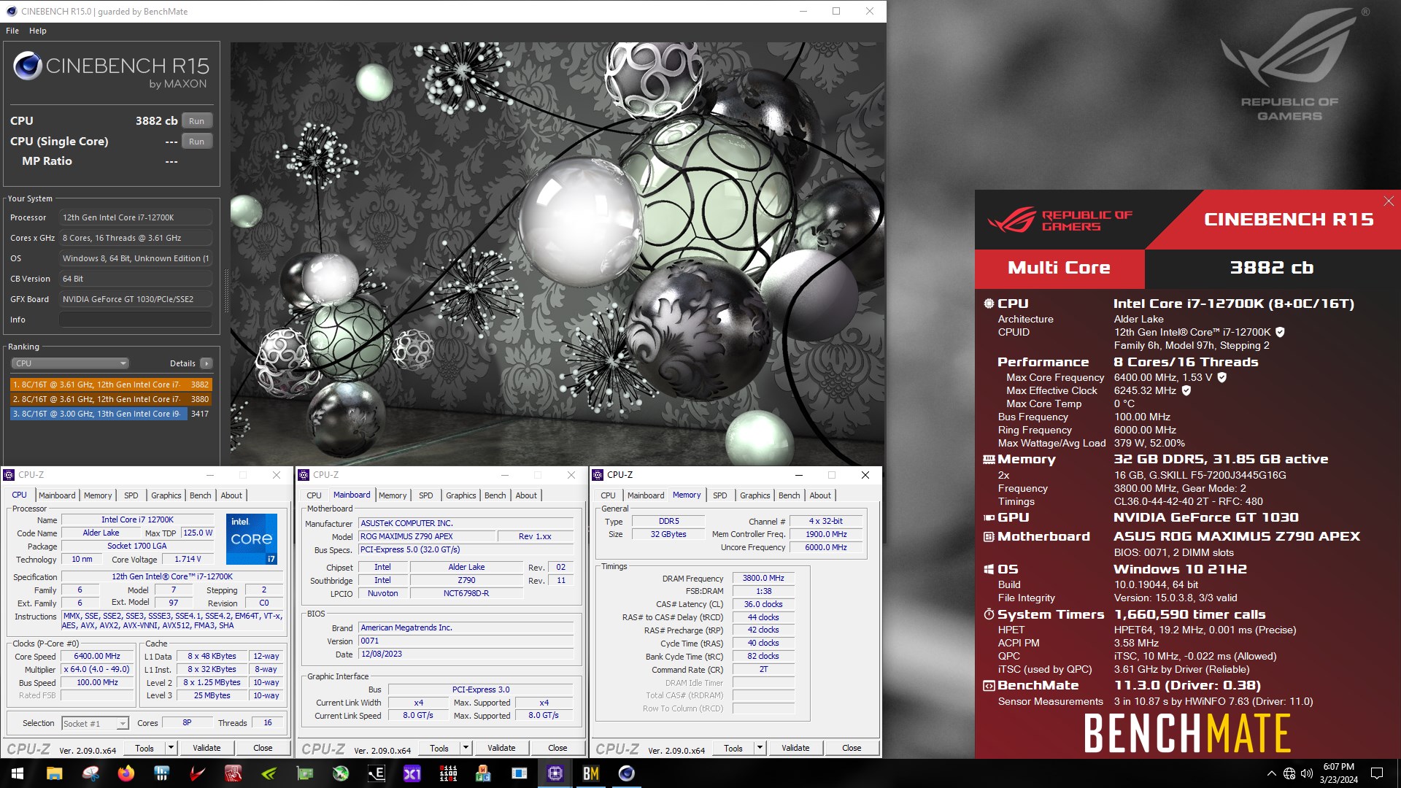Click Tools button in left CPU-Z
The image size is (1401, 788).
[x=144, y=748]
